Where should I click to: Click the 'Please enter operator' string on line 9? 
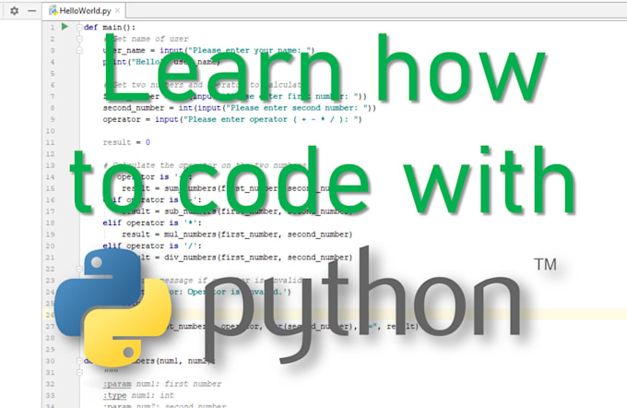coord(272,119)
